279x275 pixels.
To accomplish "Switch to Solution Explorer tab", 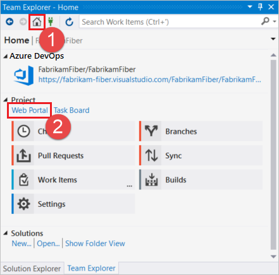I will [32, 269].
